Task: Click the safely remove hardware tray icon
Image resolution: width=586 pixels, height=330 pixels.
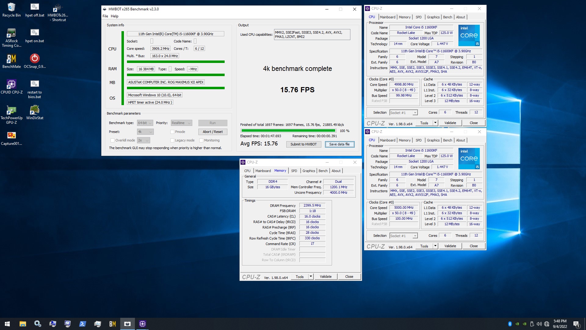Action: [532, 324]
